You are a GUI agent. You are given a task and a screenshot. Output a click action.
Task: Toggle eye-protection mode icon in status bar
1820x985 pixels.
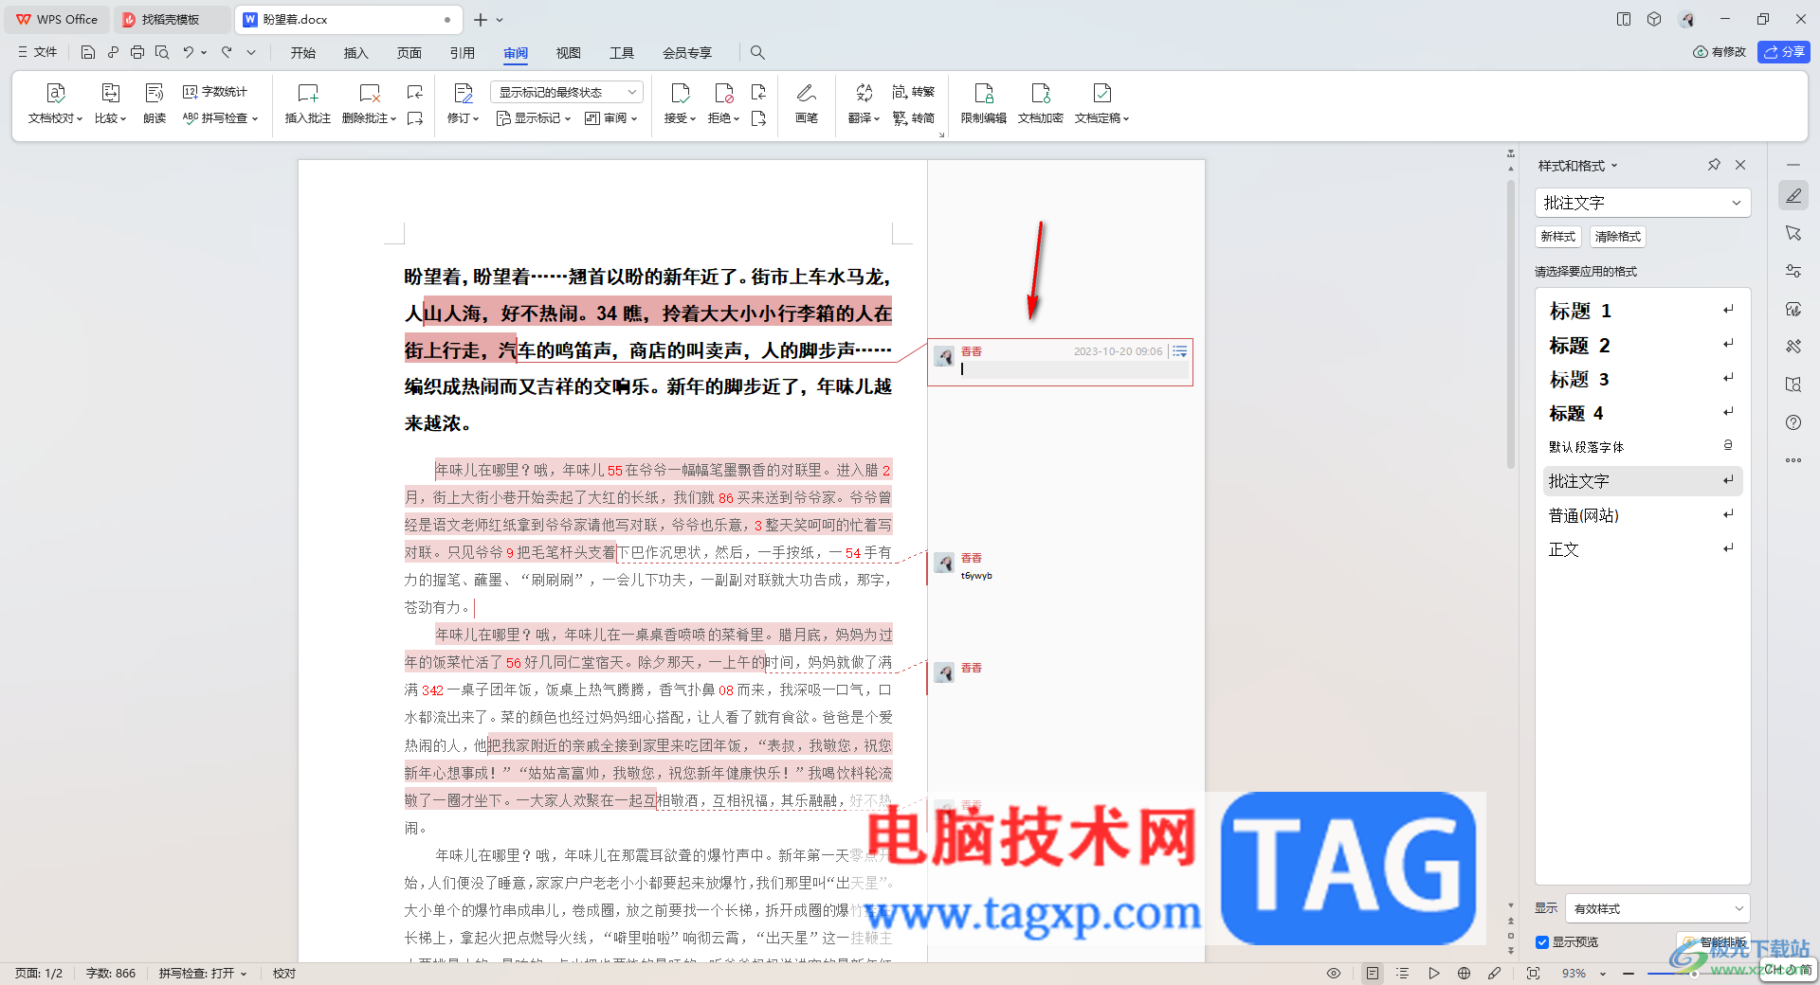pos(1334,973)
